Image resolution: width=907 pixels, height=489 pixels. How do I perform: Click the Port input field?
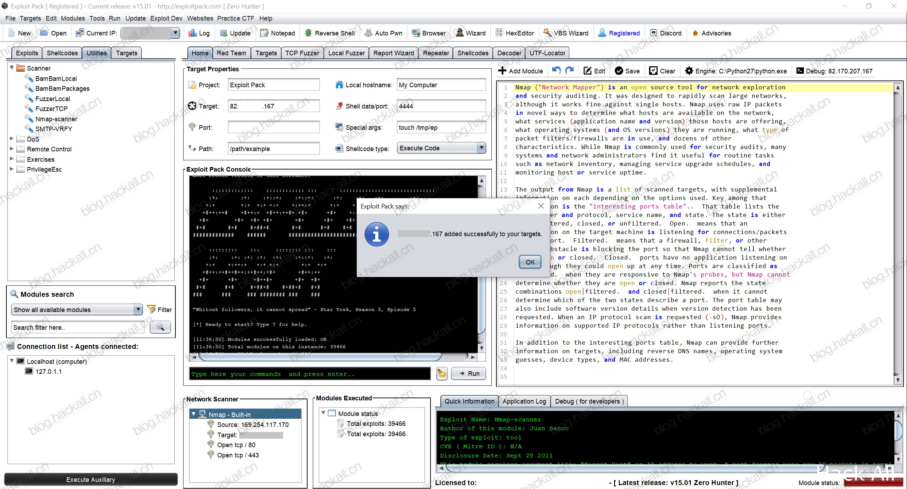(x=274, y=127)
